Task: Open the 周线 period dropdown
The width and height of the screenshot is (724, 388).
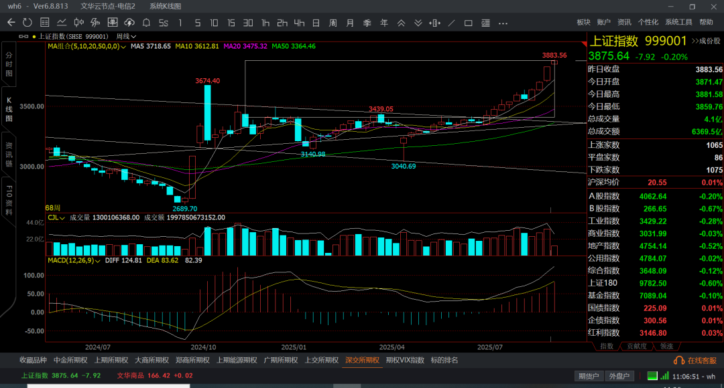Action: (x=126, y=36)
